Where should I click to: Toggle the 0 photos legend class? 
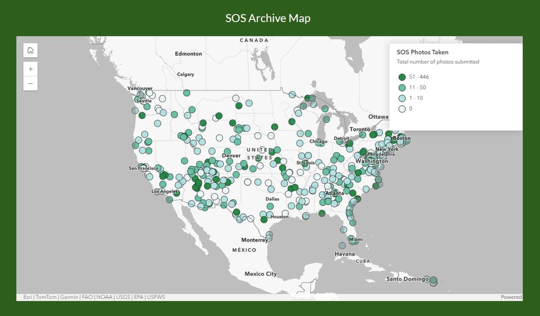[x=401, y=108]
